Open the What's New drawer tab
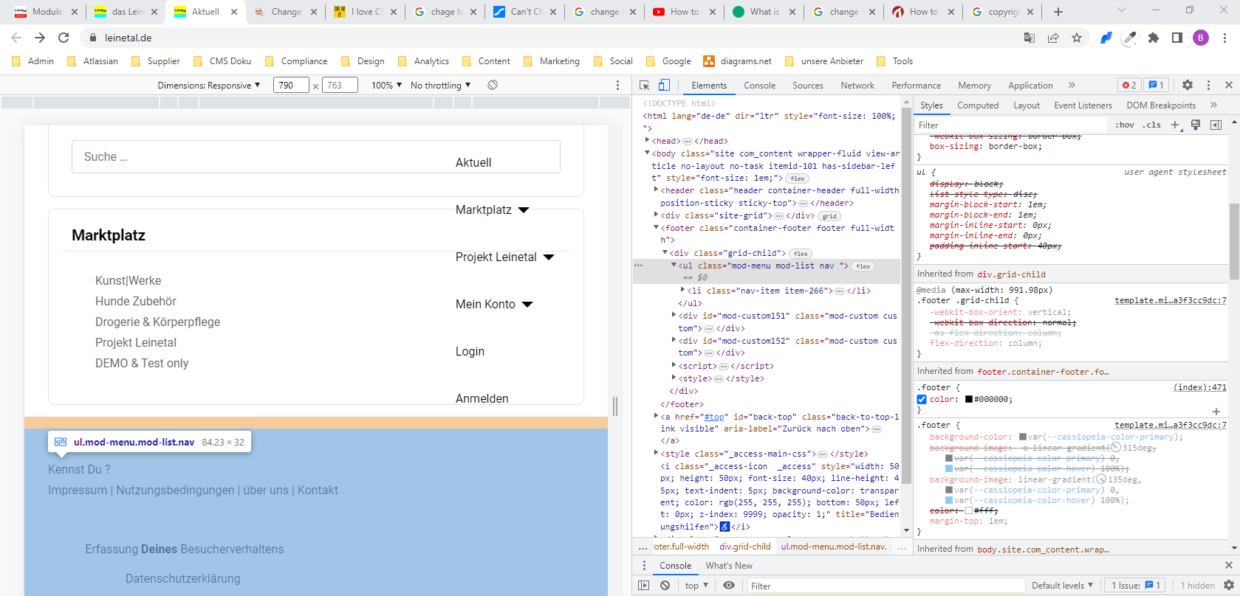 pyautogui.click(x=729, y=565)
